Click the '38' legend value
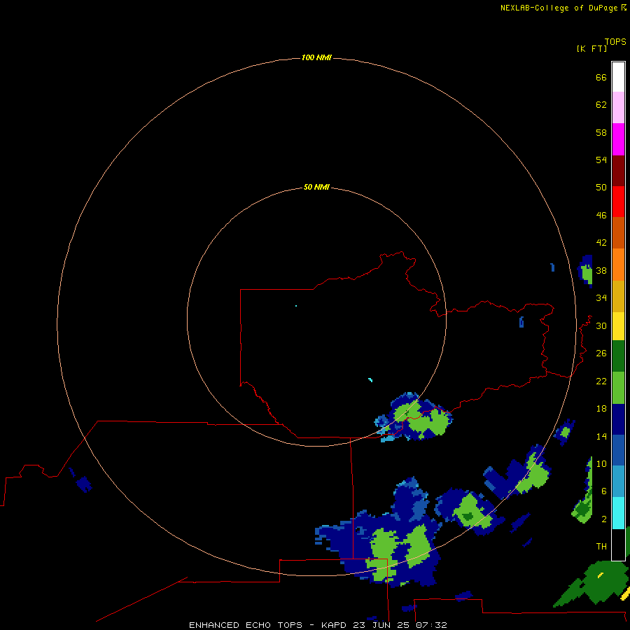Viewport: 630px width, 630px height. tap(601, 270)
